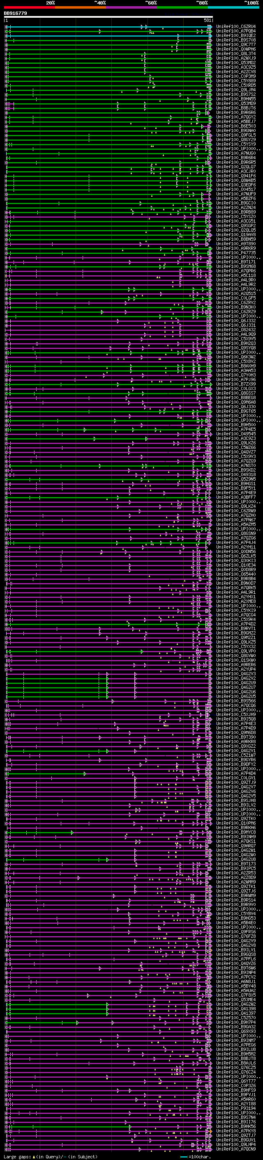The image size is (263, 1160).
Task: Click the green alignment bar for UniRef100_A2WXJ9
Action: [x=108, y=58]
